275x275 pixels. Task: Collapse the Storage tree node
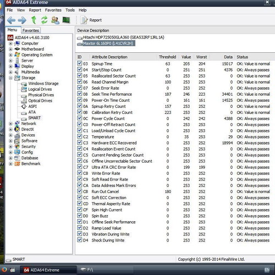pos(10,78)
